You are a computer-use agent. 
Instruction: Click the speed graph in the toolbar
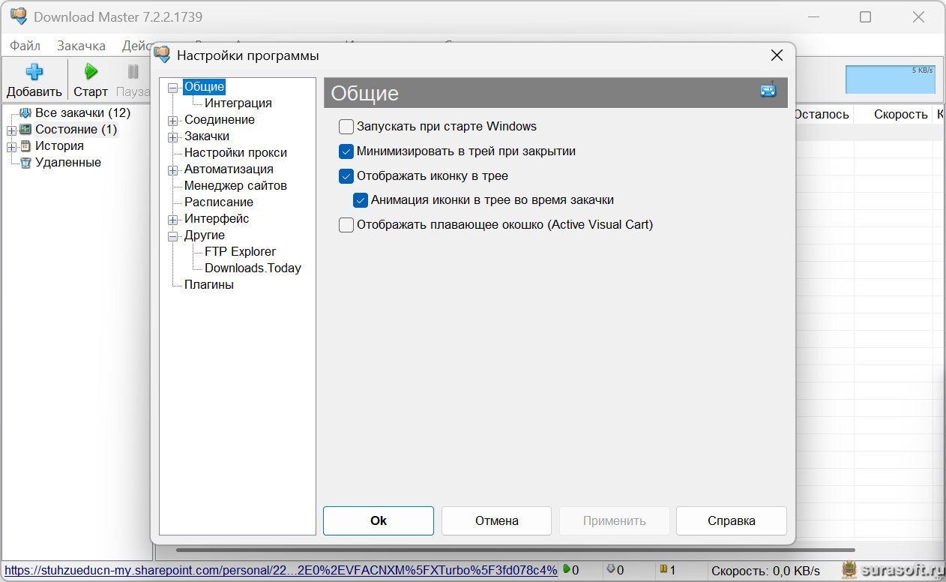click(x=891, y=79)
